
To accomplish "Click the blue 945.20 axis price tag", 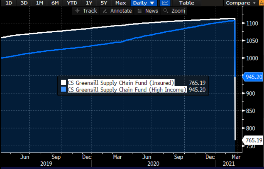I will pos(253,77).
